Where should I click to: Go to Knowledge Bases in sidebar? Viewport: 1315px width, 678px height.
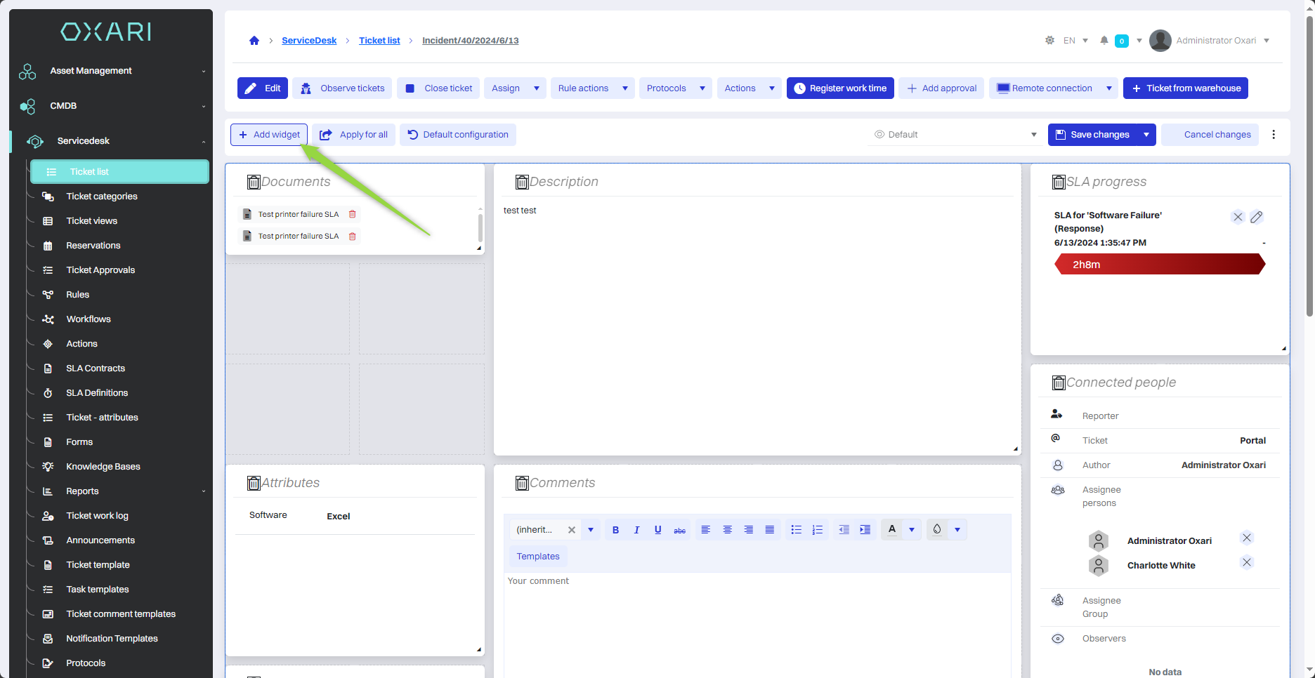pyautogui.click(x=103, y=467)
